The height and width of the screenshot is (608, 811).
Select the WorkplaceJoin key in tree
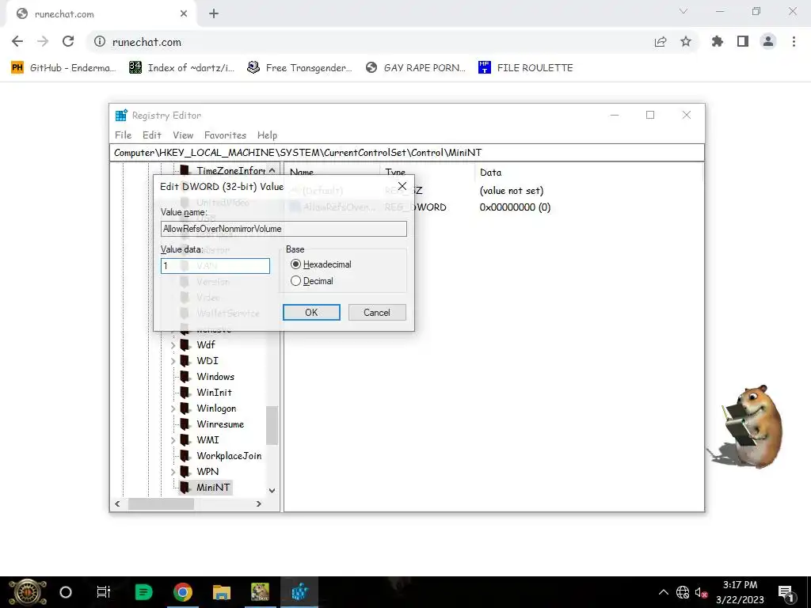point(229,455)
